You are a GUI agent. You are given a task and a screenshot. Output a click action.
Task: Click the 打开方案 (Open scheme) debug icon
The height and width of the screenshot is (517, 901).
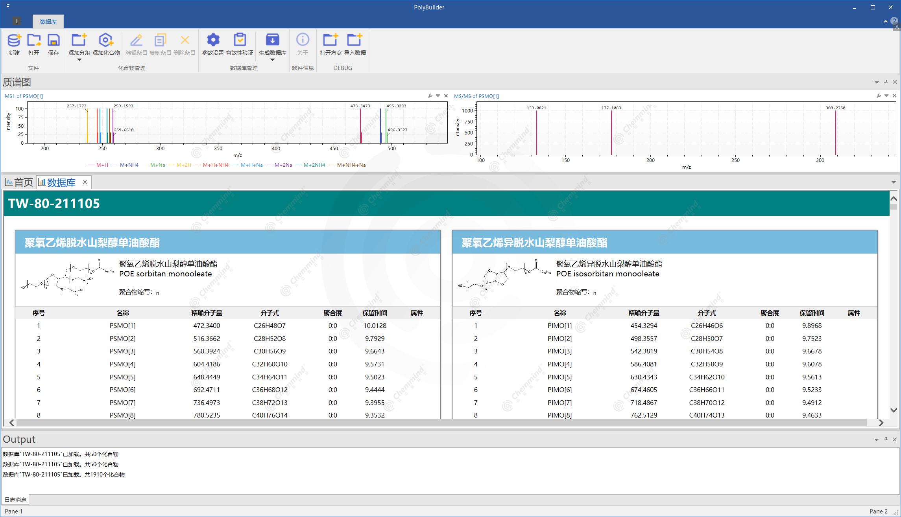point(330,40)
